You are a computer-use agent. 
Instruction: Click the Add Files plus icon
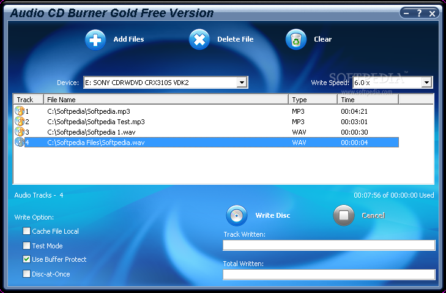pyautogui.click(x=95, y=40)
